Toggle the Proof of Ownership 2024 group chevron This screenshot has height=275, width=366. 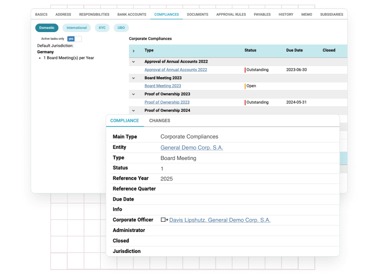point(134,110)
